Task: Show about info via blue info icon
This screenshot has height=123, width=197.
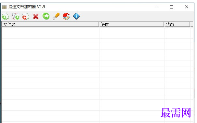Action: [76, 16]
